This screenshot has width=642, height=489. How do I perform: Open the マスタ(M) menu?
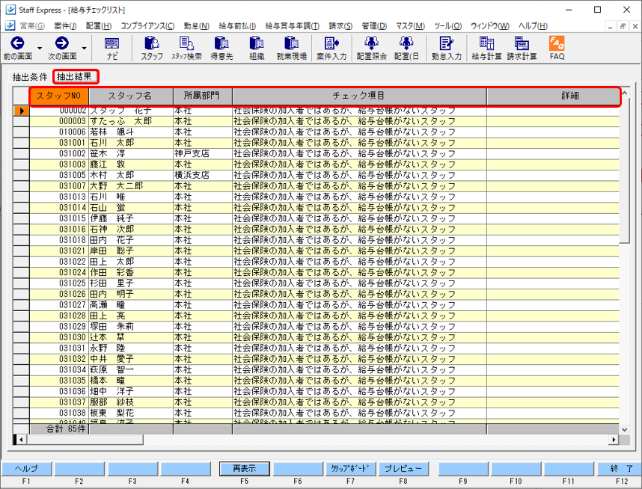410,25
